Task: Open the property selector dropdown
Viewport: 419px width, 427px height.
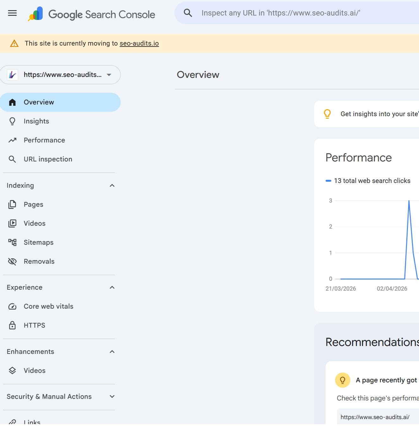Action: 60,75
